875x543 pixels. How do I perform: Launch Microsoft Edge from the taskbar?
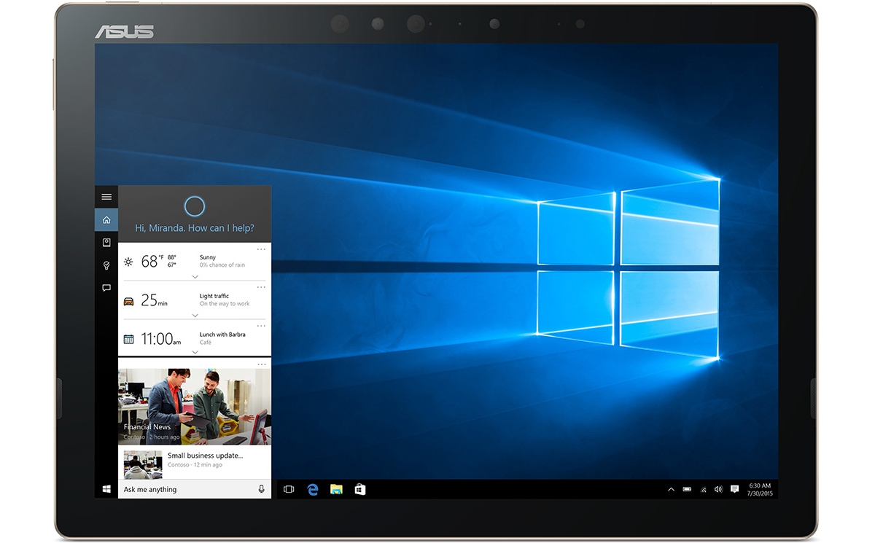click(313, 489)
